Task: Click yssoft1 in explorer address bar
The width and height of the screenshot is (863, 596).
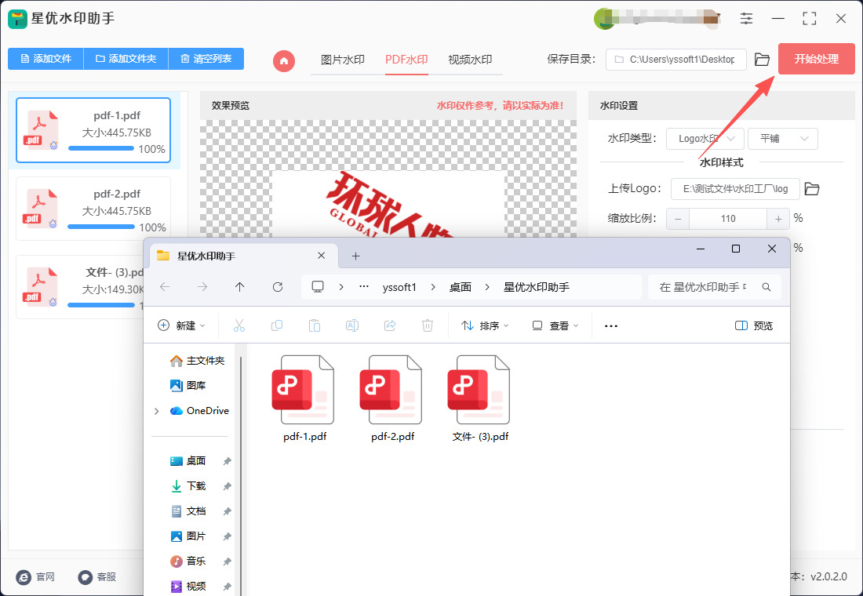Action: point(399,287)
